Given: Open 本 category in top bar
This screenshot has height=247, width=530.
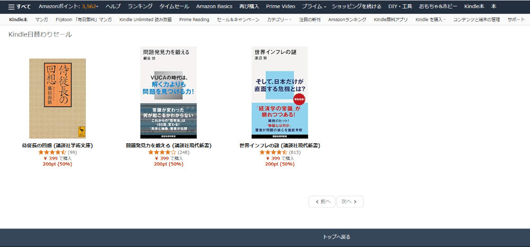Looking at the screenshot, I should [x=493, y=6].
